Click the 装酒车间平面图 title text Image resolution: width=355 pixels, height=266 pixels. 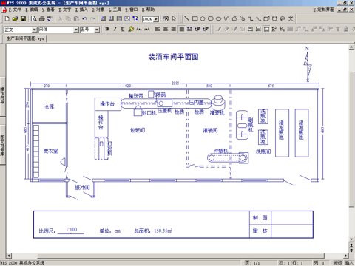coord(173,57)
